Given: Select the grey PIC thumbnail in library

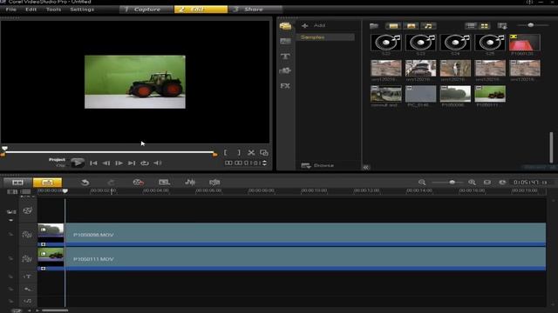Looking at the screenshot, I should [420, 94].
